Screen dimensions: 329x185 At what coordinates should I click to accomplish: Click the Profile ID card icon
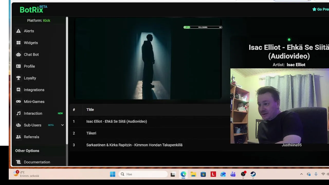tap(19, 66)
